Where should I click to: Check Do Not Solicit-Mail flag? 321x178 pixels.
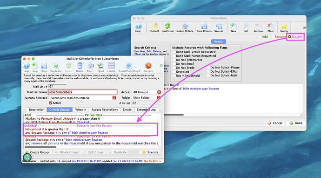click(x=208, y=75)
